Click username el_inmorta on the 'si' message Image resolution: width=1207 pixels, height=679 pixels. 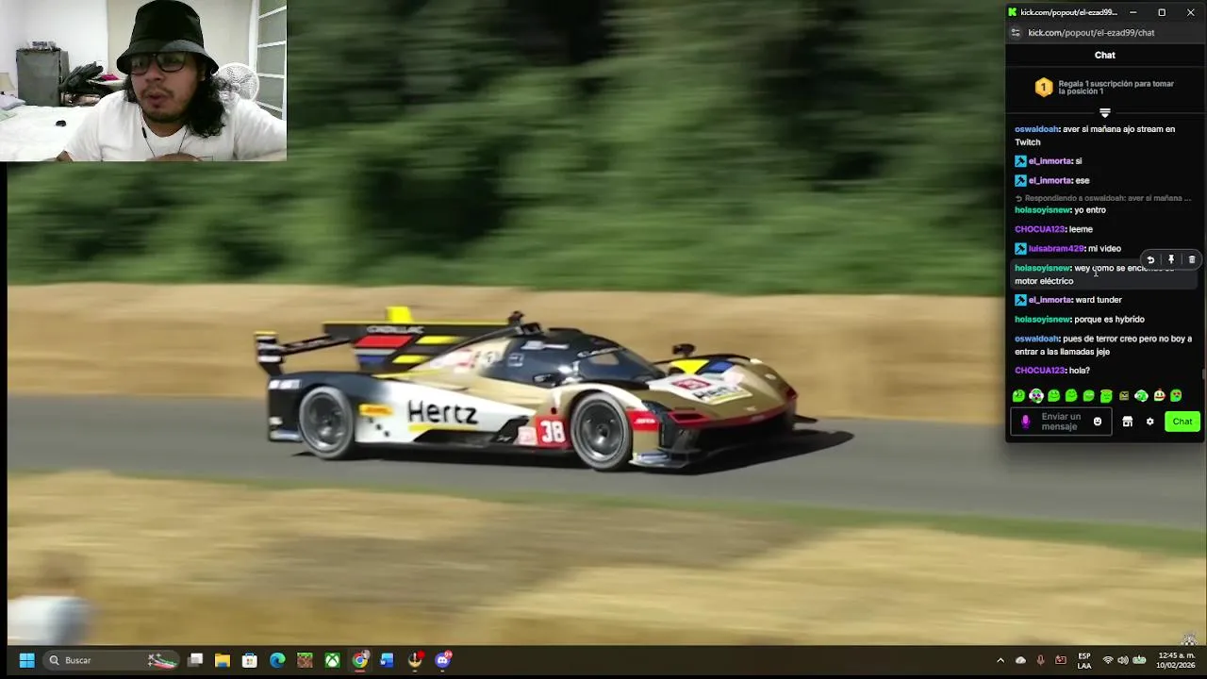[1050, 161]
